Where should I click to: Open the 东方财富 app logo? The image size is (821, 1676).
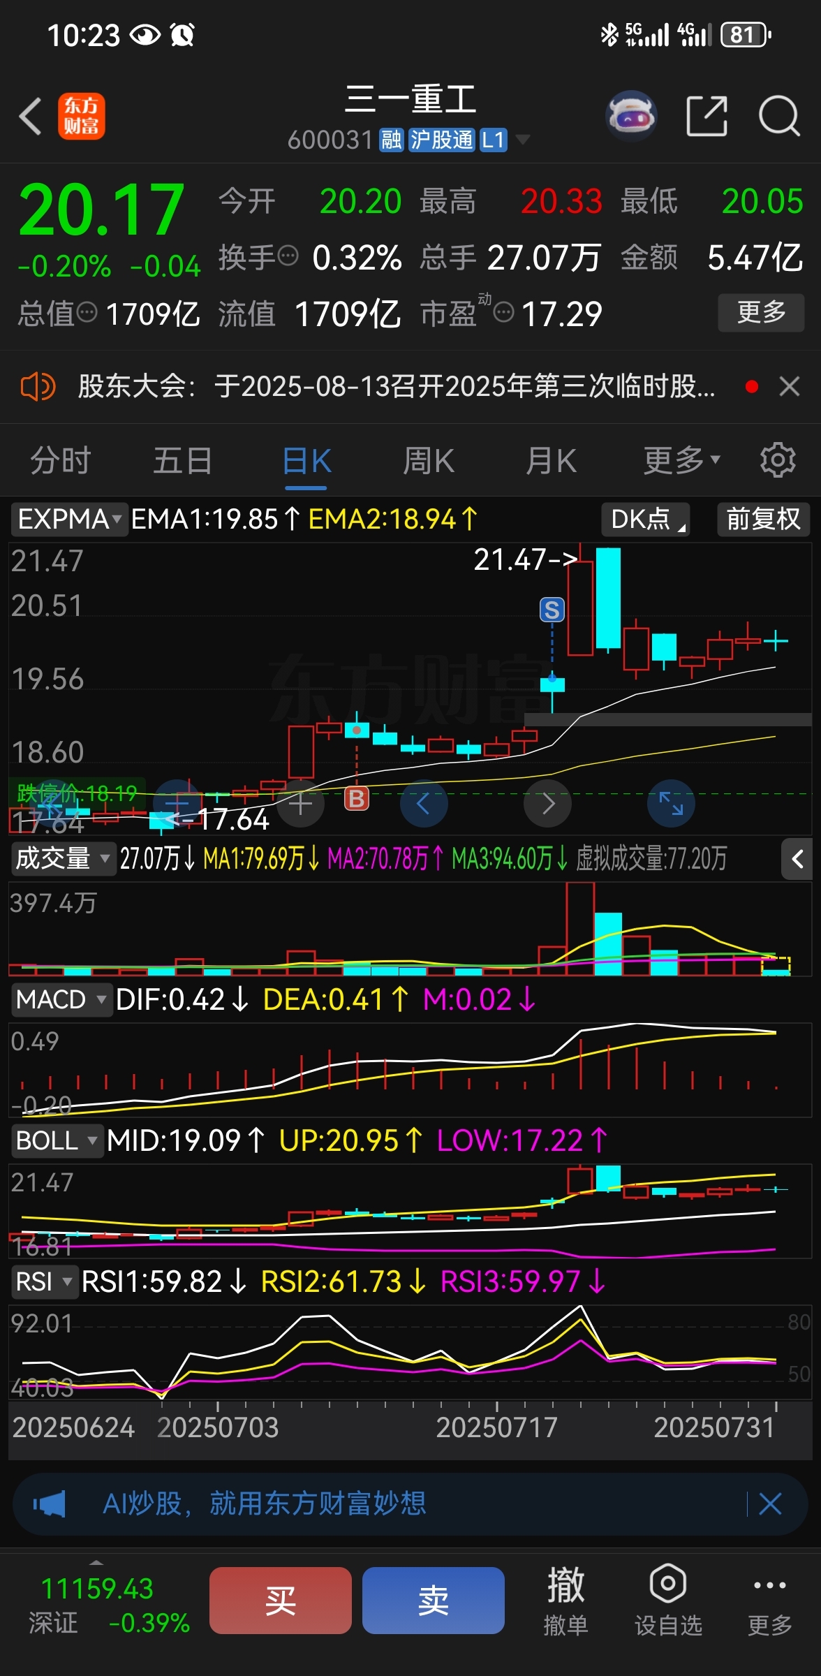coord(82,116)
